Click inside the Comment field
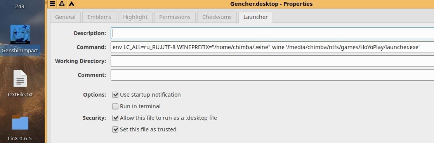The height and width of the screenshot is (143, 434). [273, 75]
